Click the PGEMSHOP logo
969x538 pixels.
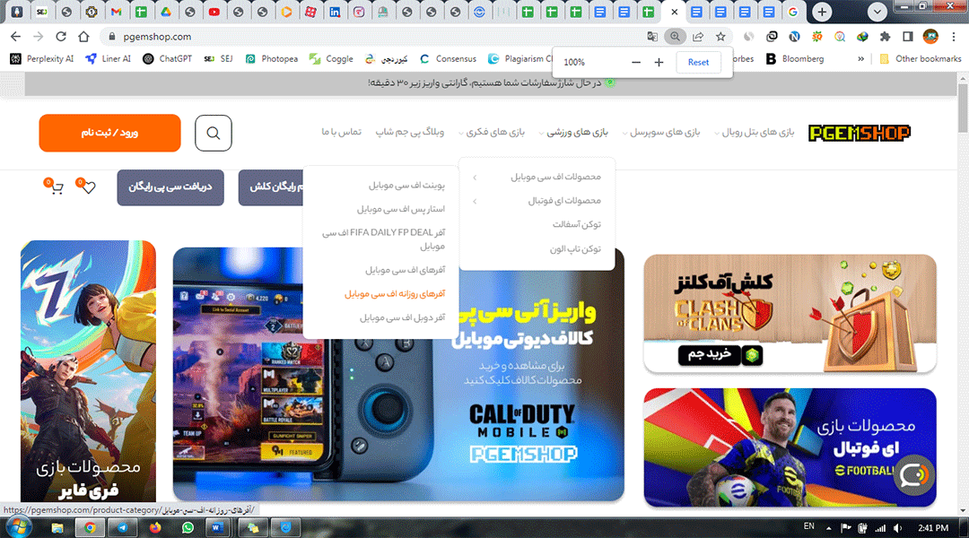pos(858,132)
